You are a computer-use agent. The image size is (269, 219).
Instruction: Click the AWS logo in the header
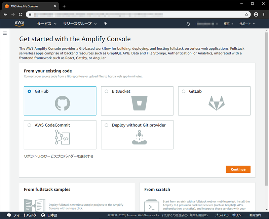point(19,24)
